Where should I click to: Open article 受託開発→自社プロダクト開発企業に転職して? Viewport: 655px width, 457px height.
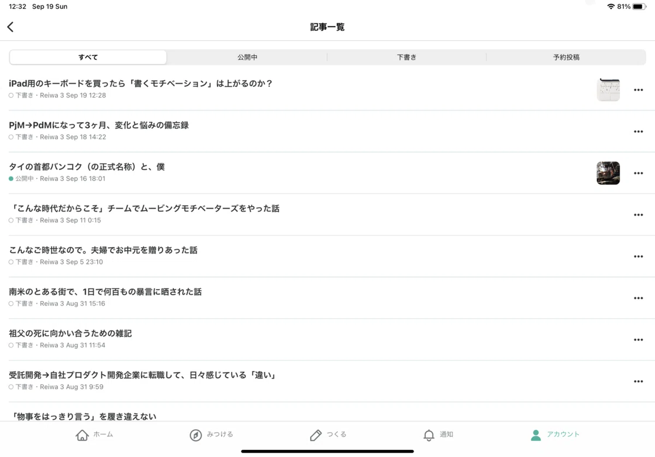[142, 375]
